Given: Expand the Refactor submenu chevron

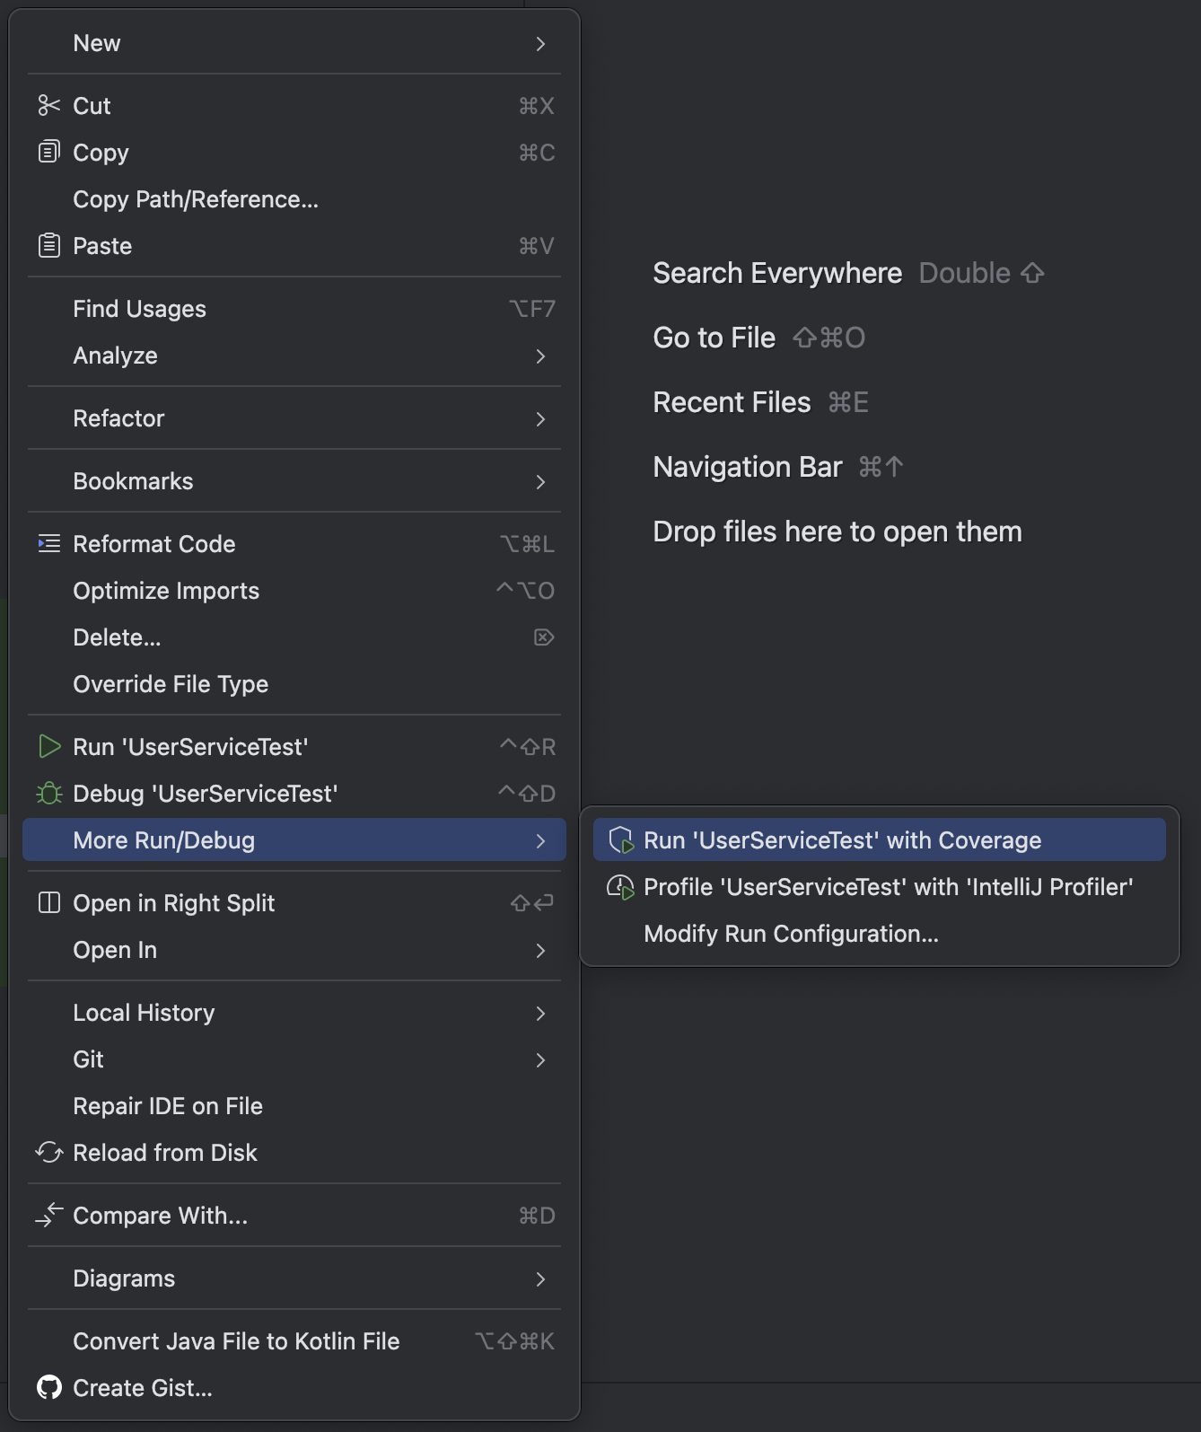Looking at the screenshot, I should tap(540, 418).
